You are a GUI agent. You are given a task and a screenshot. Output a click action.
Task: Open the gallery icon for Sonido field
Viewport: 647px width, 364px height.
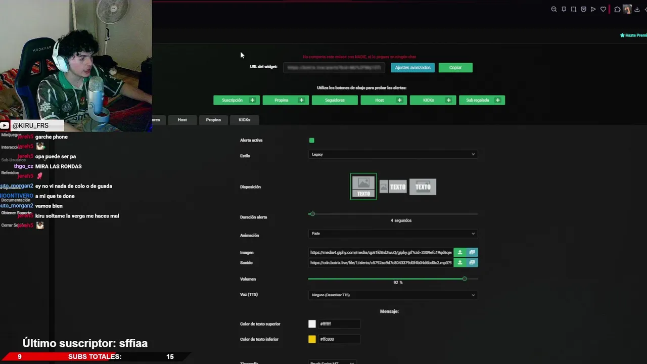tap(472, 262)
